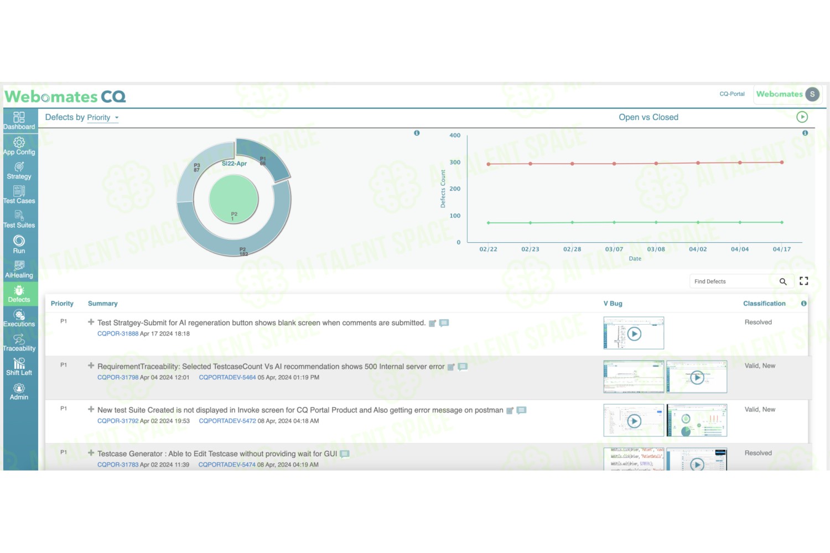Click the play circle icon beside Open vs Closed
The width and height of the screenshot is (830, 553).
pyautogui.click(x=802, y=117)
